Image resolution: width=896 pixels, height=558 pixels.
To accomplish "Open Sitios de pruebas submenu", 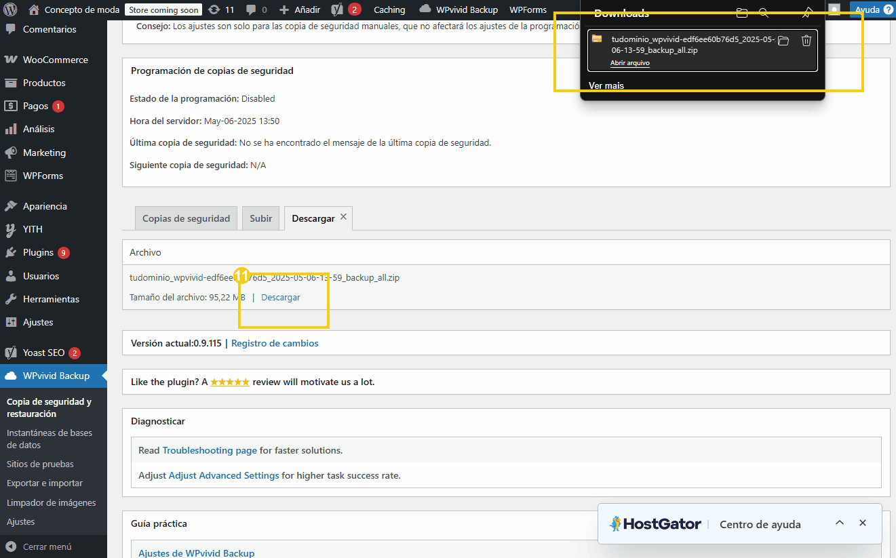I will tap(40, 464).
